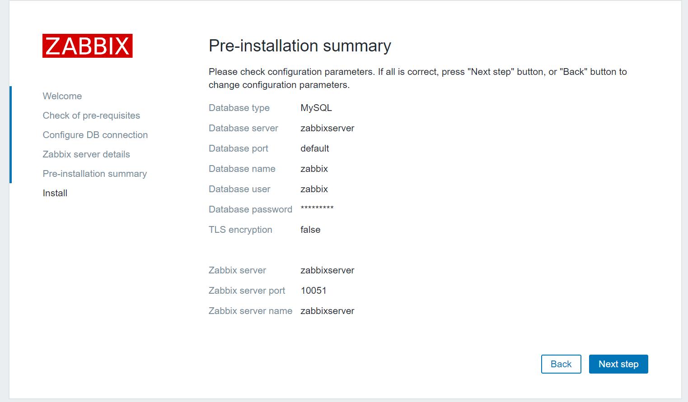Select Zabbix server details step
Viewport: 688px width, 402px height.
coord(86,154)
